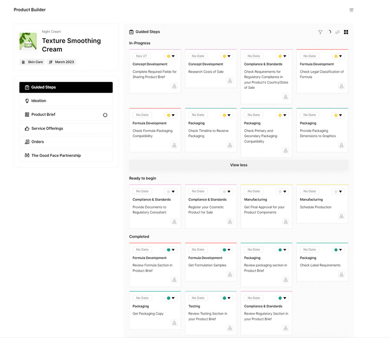Open status dropdown on Check Legal Classification card
Image resolution: width=390 pixels, height=338 pixels.
point(338,56)
